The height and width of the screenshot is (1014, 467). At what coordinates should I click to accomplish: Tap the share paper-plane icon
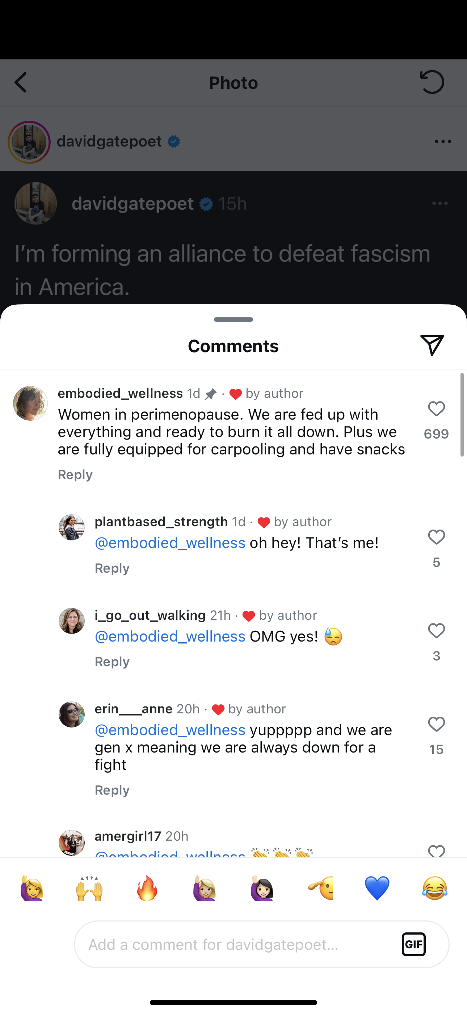point(432,345)
